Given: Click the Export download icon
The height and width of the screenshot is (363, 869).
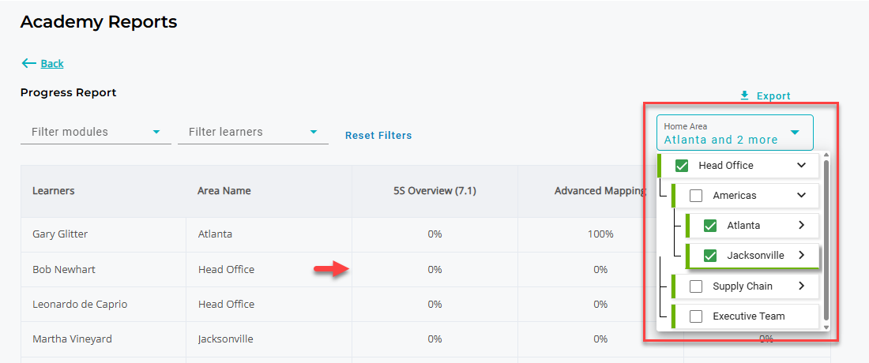Looking at the screenshot, I should tap(745, 95).
